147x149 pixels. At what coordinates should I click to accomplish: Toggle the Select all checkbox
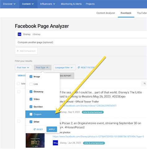(x=18, y=83)
